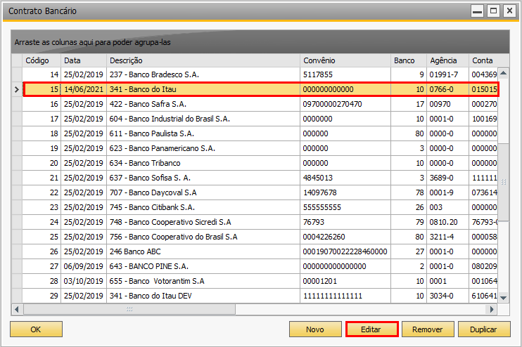The width and height of the screenshot is (522, 347).
Task: Click the current row indicator arrow
Action: pos(17,89)
